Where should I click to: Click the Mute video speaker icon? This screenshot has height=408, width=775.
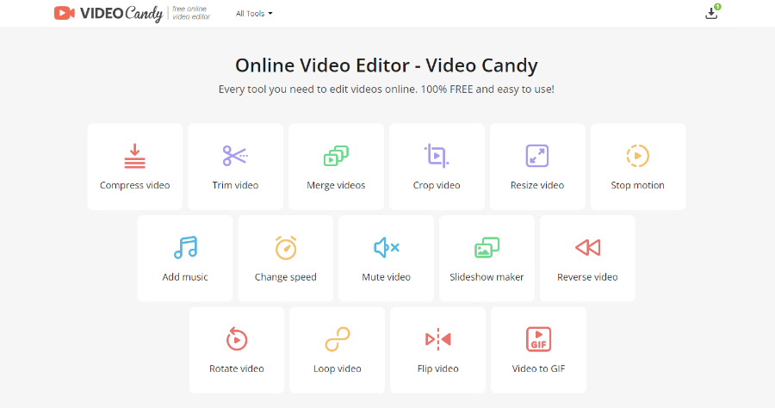[387, 247]
